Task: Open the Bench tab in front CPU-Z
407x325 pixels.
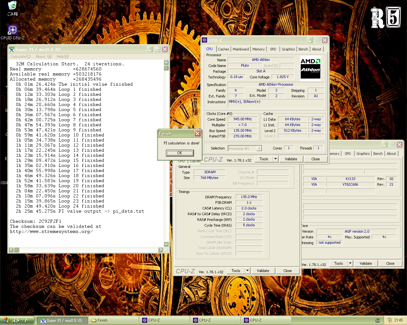Action: 303,49
